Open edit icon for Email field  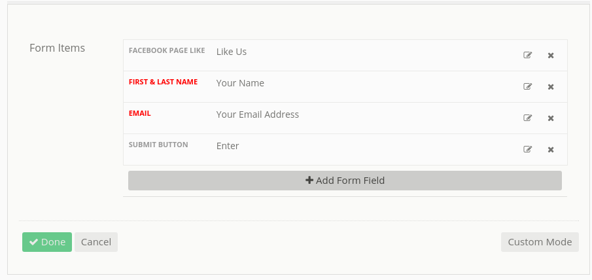point(527,118)
